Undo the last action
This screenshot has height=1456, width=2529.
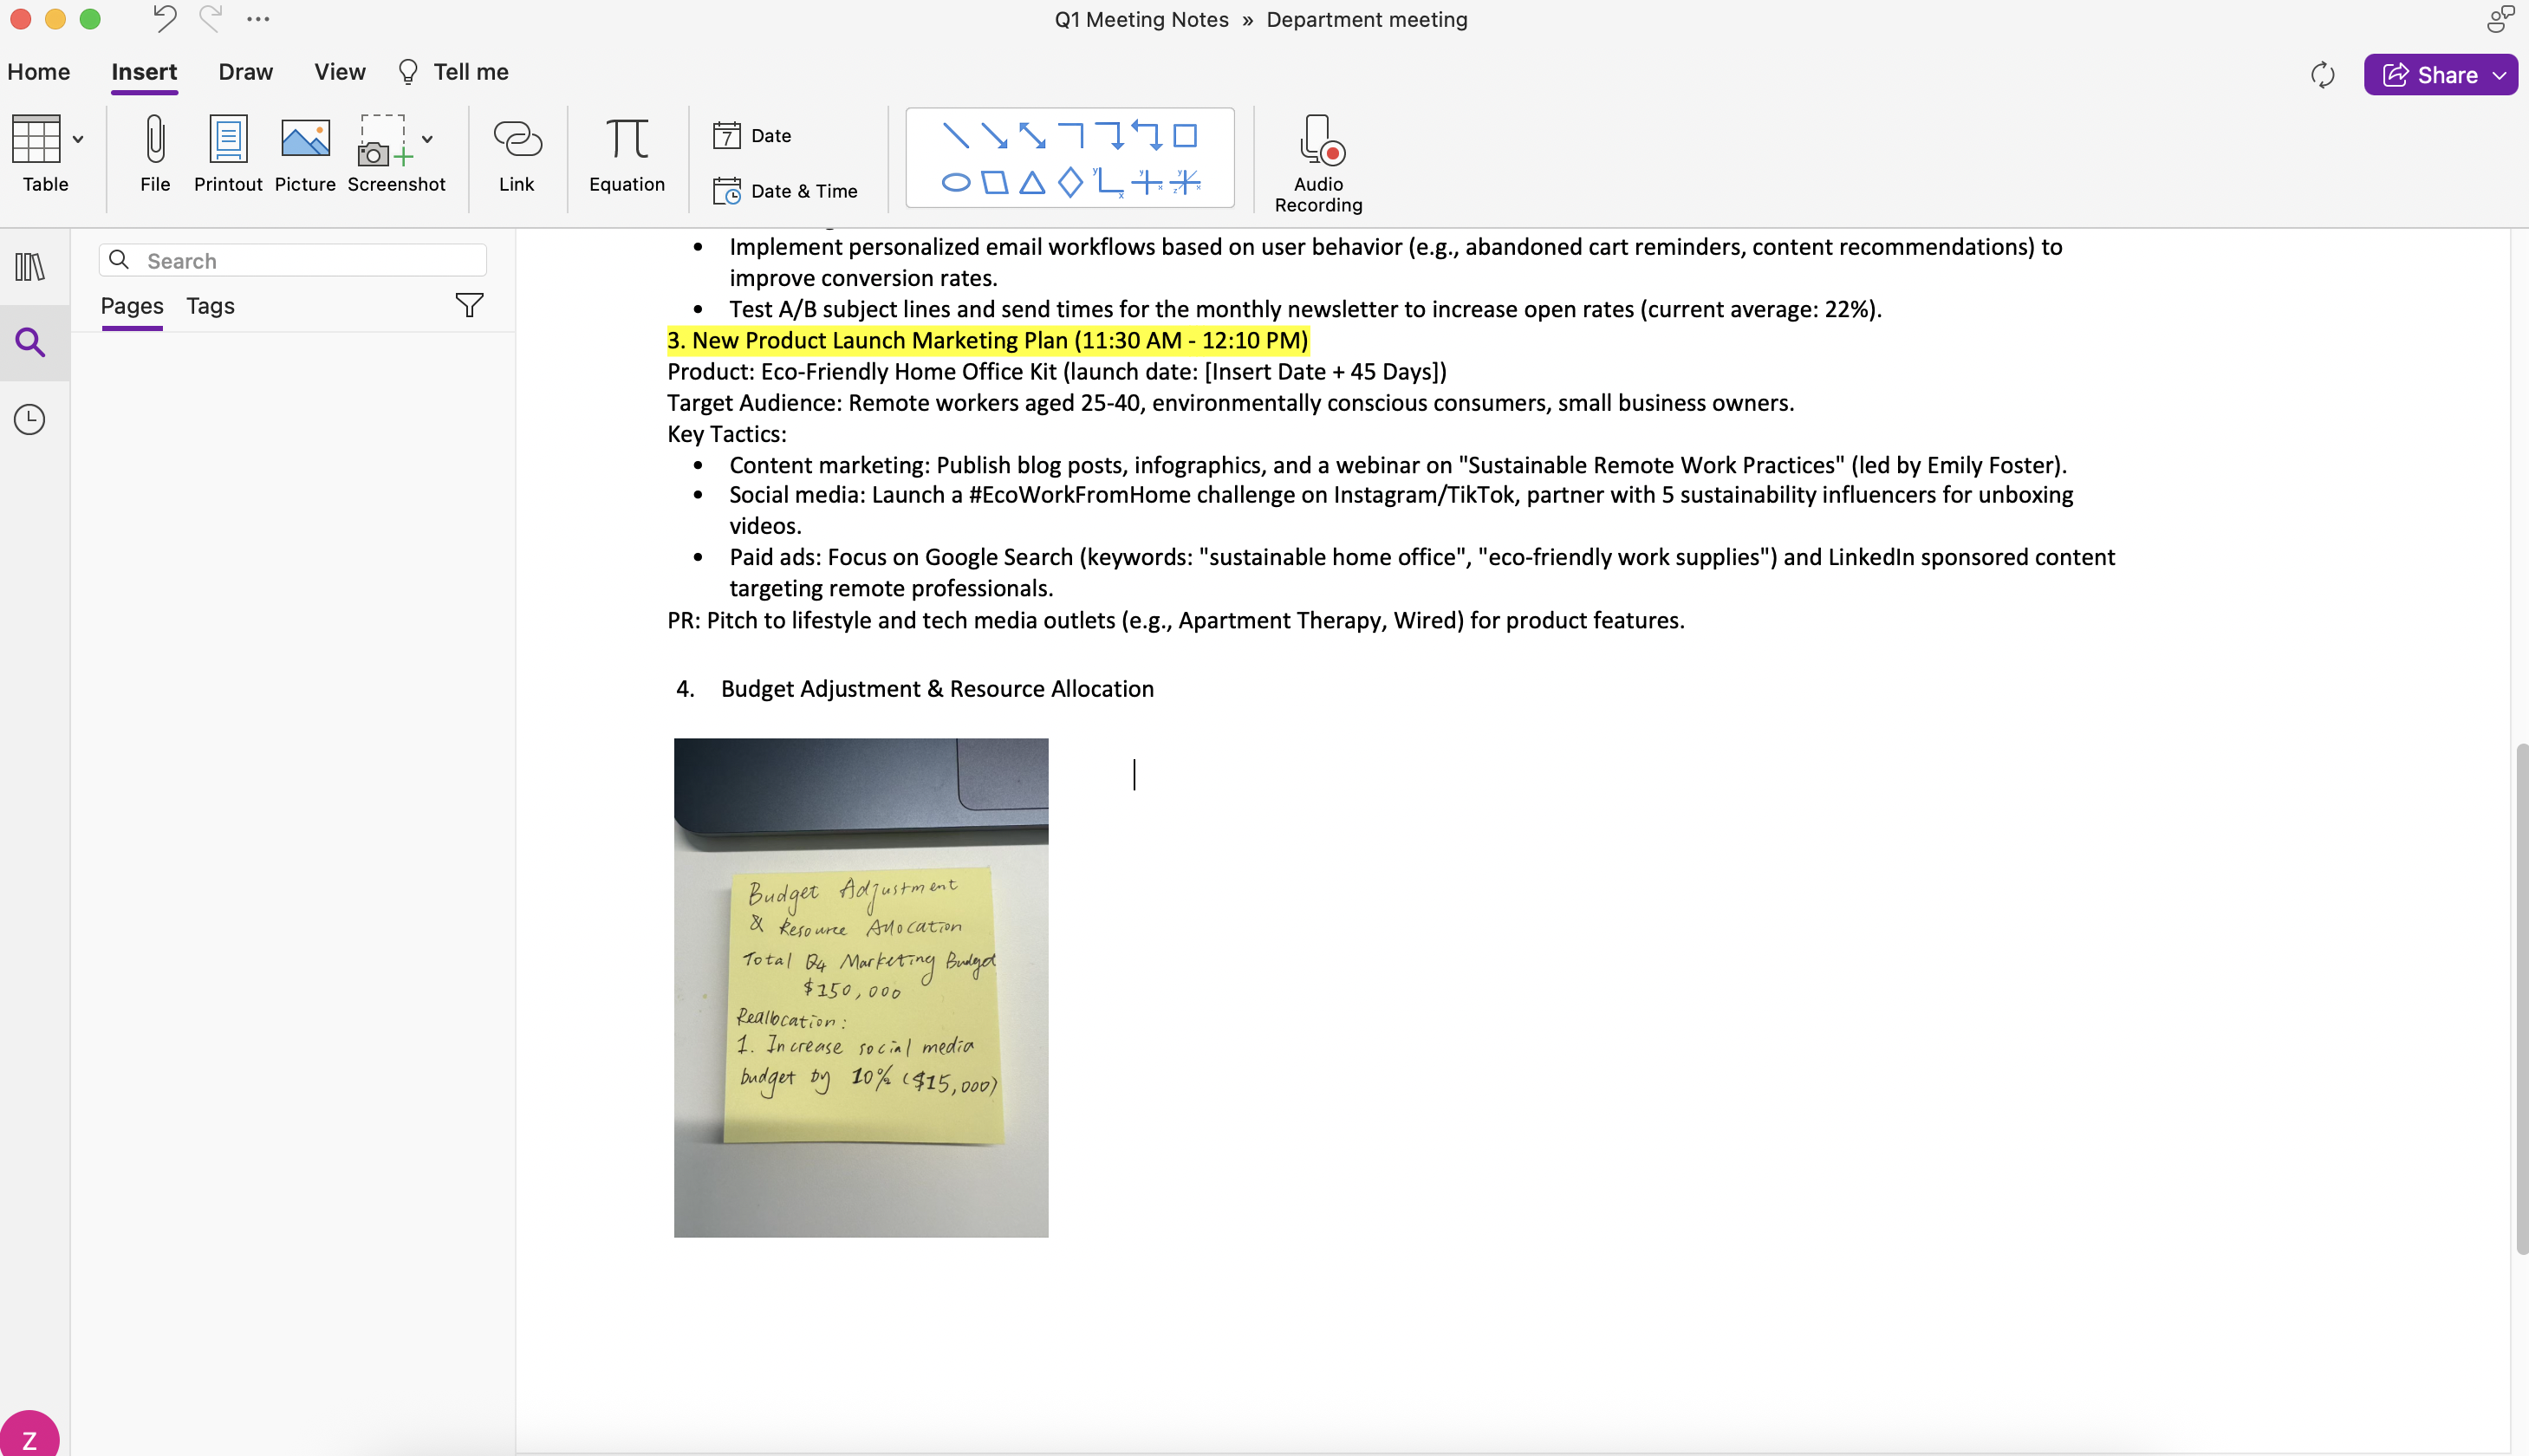(164, 19)
